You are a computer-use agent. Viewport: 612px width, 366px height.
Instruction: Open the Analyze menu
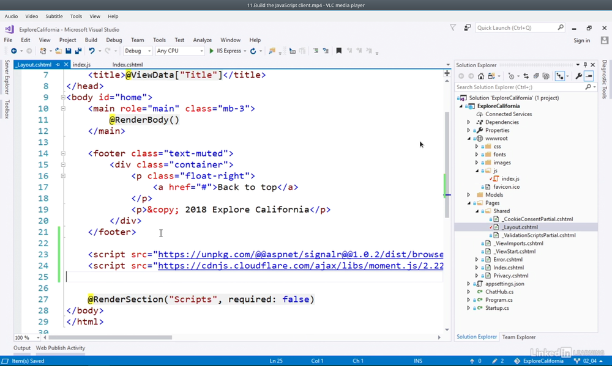[x=202, y=40]
